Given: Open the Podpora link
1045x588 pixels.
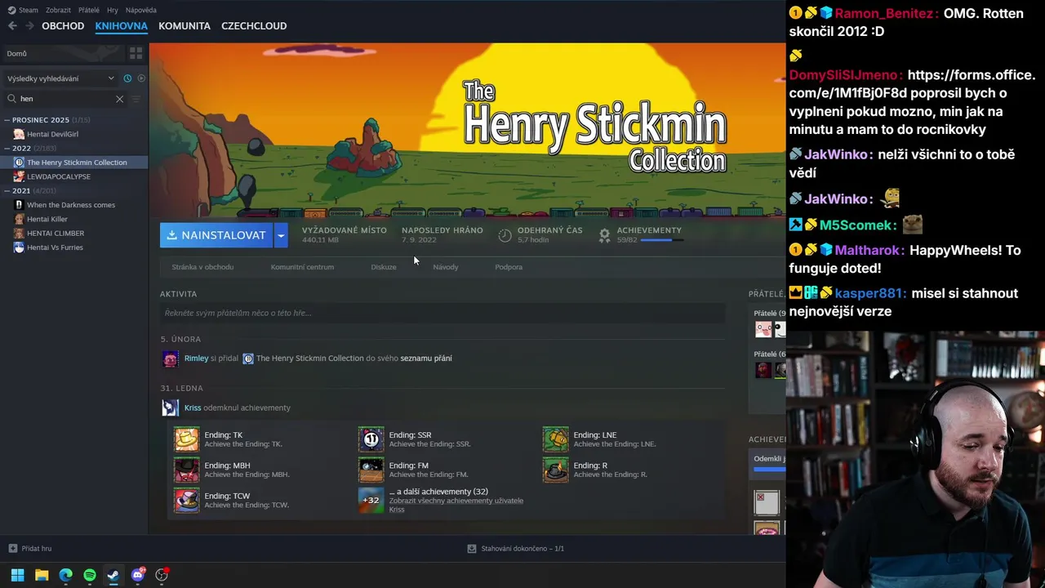Looking at the screenshot, I should tap(509, 267).
